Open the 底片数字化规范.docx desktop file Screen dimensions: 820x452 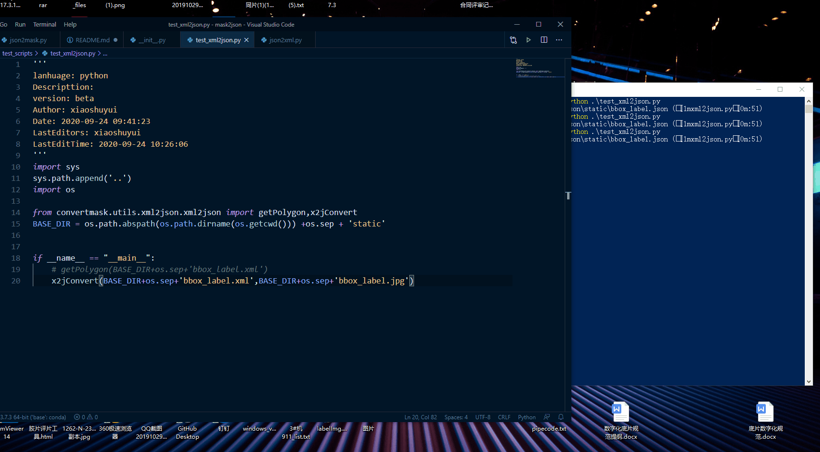[x=765, y=421]
